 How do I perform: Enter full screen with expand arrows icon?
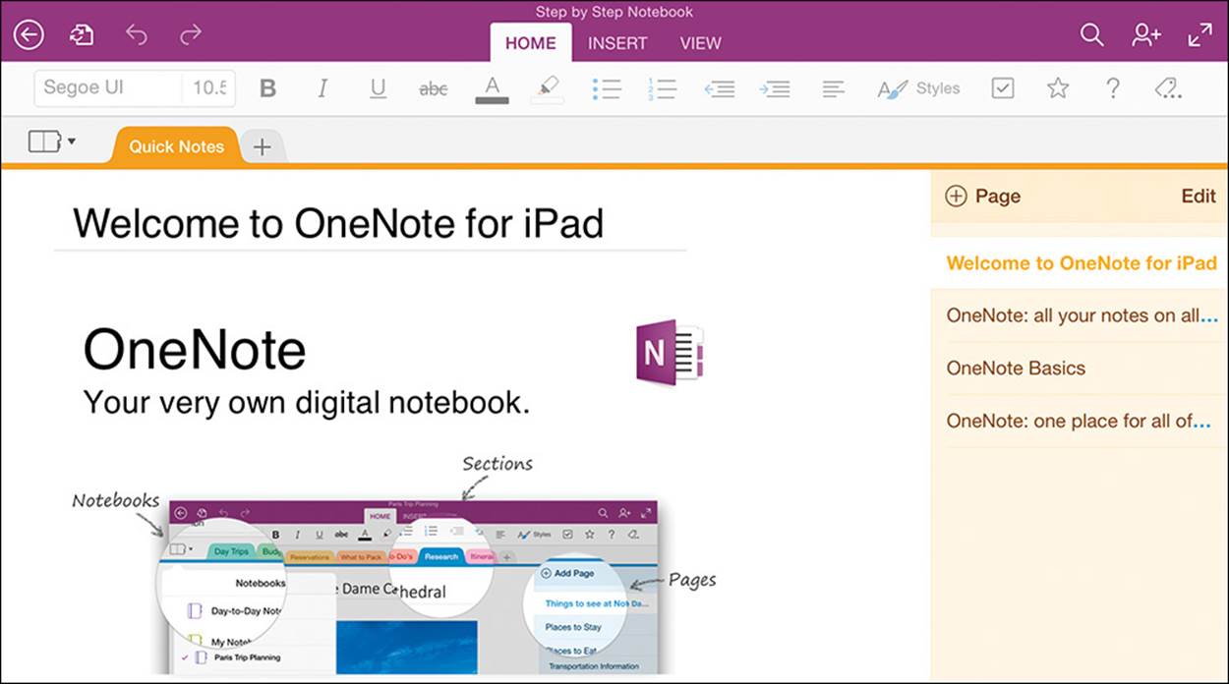coord(1200,35)
